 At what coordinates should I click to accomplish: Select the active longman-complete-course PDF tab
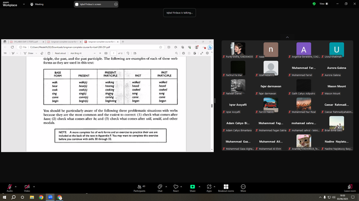click(102, 42)
